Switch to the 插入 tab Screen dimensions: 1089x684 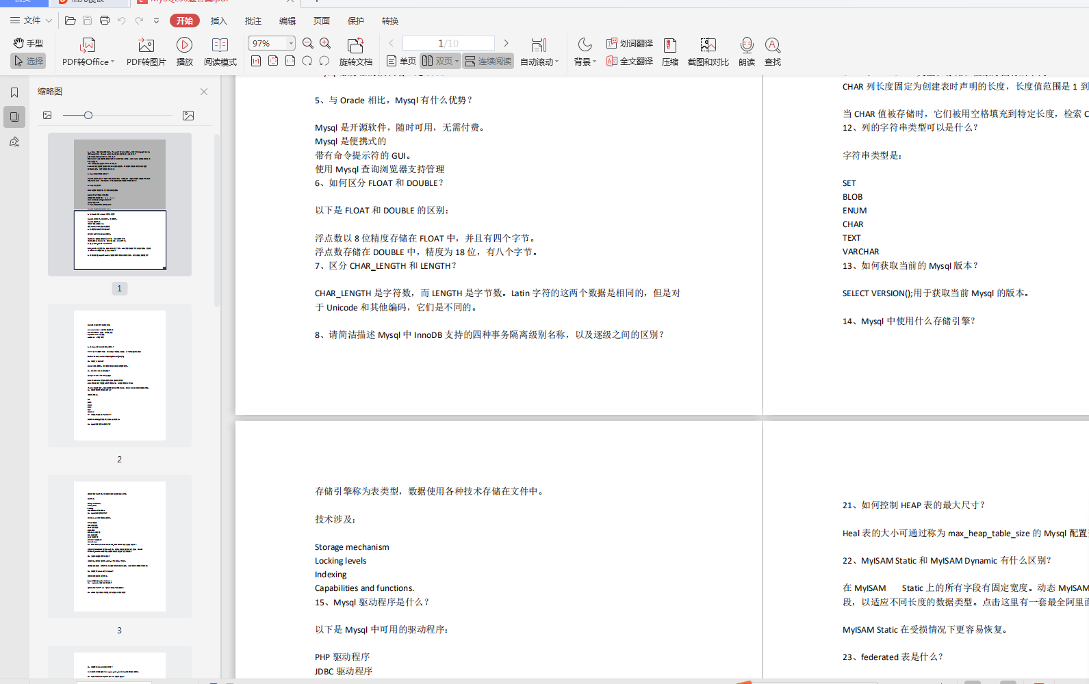pyautogui.click(x=218, y=21)
